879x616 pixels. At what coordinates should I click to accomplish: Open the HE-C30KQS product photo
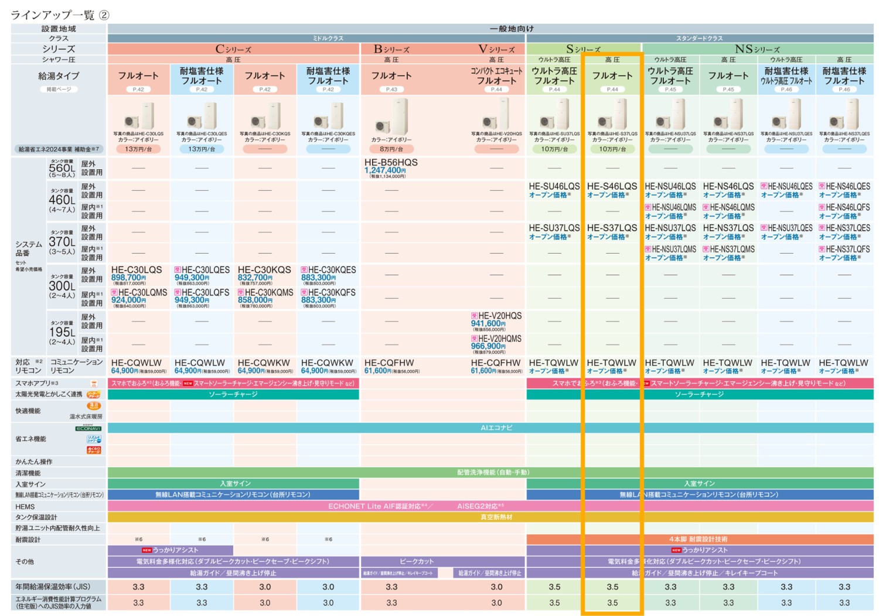pyautogui.click(x=265, y=115)
